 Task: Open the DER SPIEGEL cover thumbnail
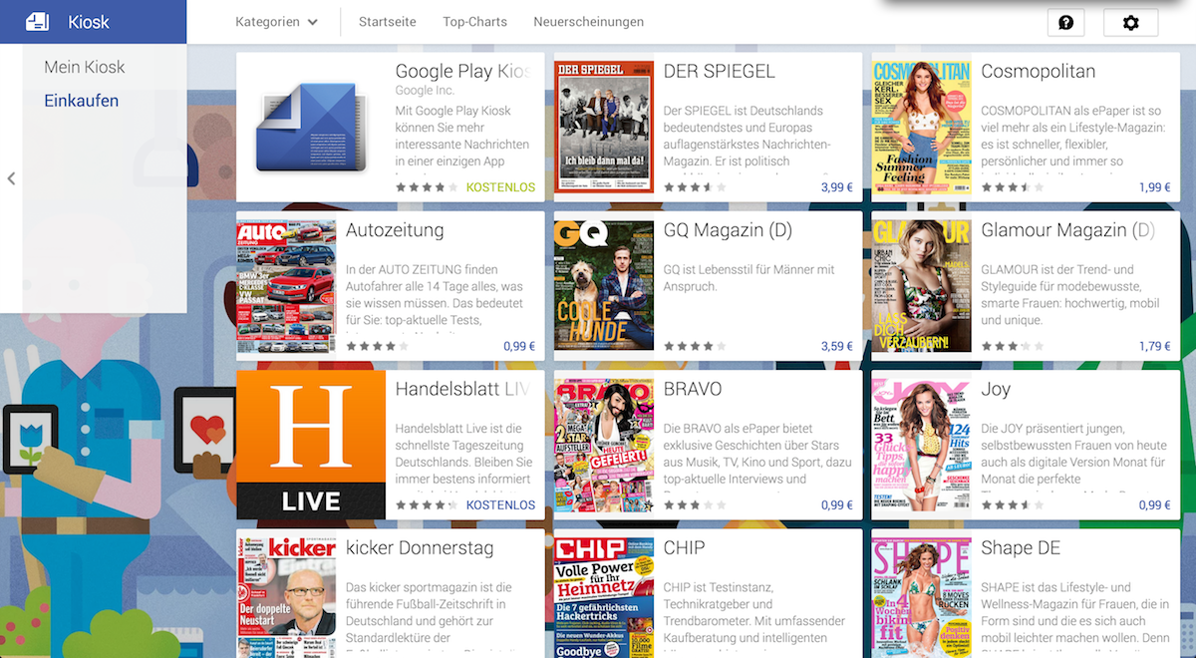[x=604, y=128]
